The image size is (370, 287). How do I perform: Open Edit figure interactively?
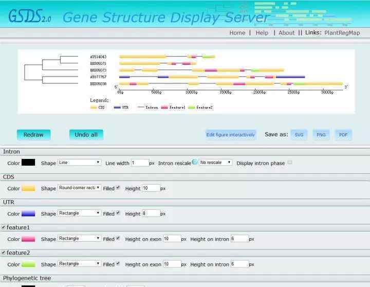click(x=231, y=135)
